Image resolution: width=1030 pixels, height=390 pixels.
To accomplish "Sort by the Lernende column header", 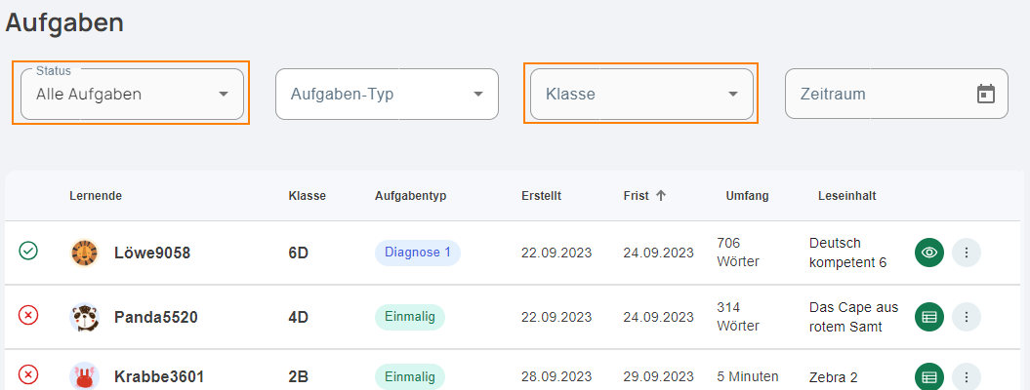I will tap(96, 195).
